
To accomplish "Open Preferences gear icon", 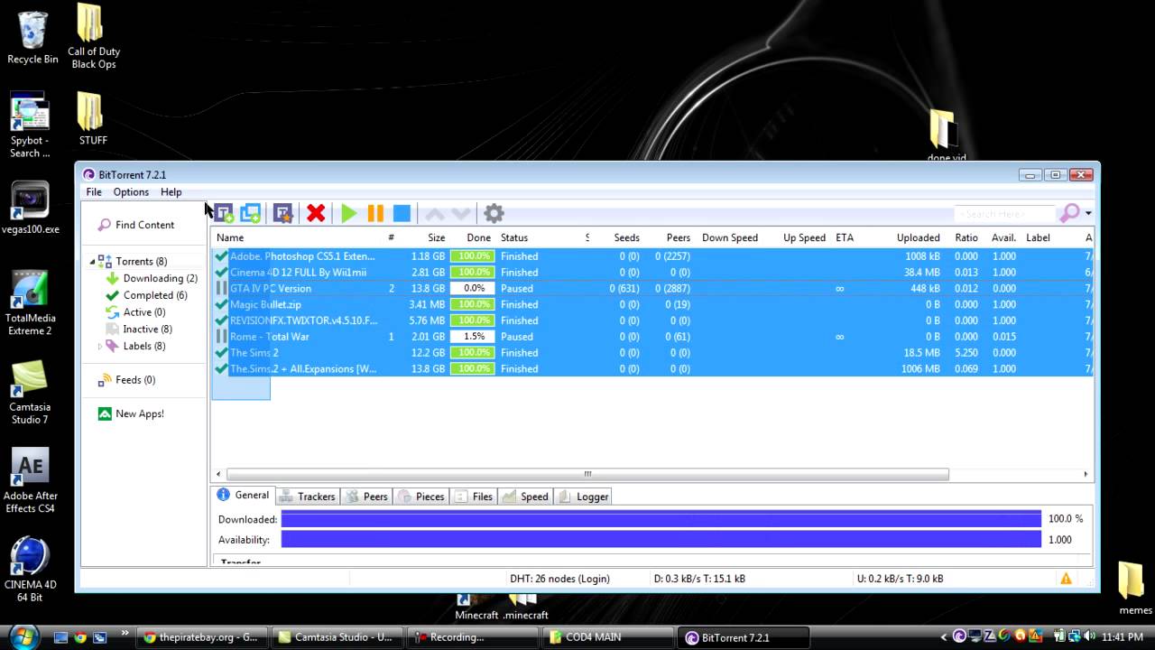I will [494, 213].
